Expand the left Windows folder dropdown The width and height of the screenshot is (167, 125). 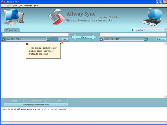(48, 39)
